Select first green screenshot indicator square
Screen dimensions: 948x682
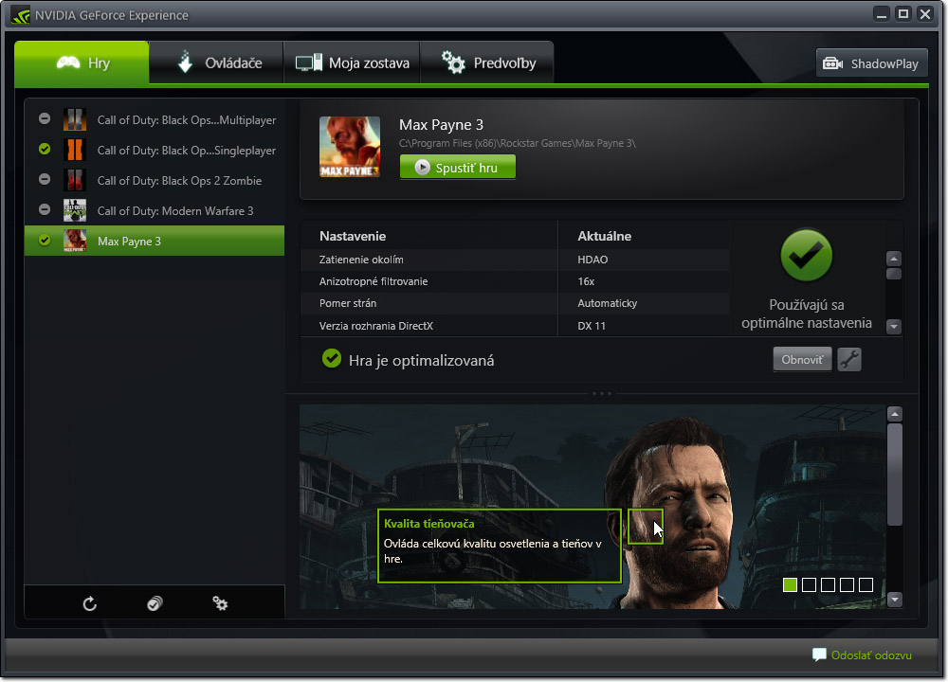tap(790, 584)
